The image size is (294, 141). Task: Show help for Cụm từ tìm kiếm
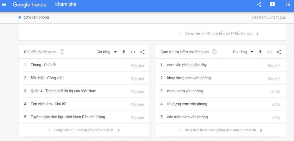coord(214,52)
